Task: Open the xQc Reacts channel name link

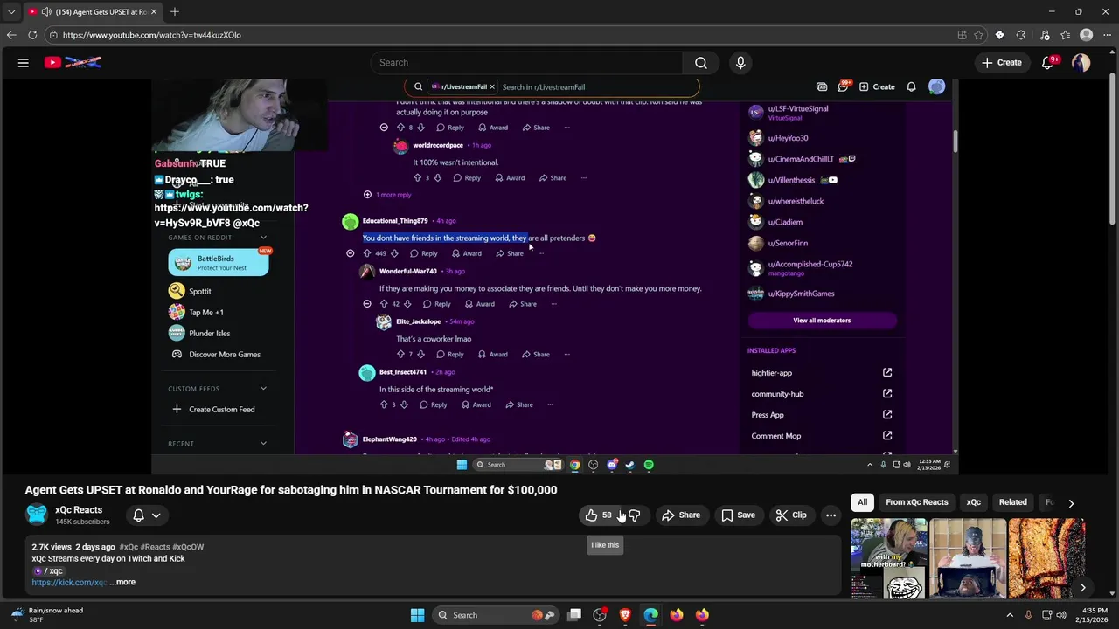Action: coord(79,509)
